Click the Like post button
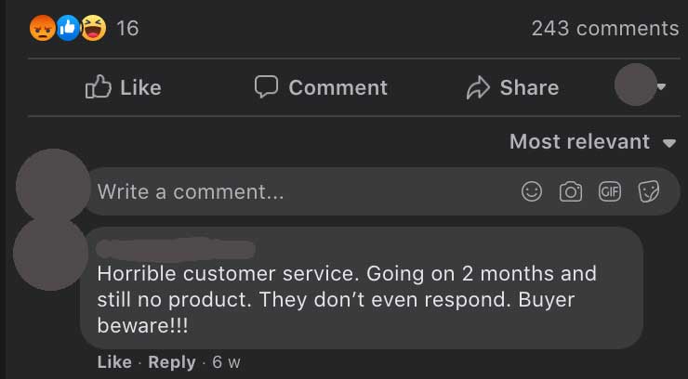 pyautogui.click(x=124, y=87)
